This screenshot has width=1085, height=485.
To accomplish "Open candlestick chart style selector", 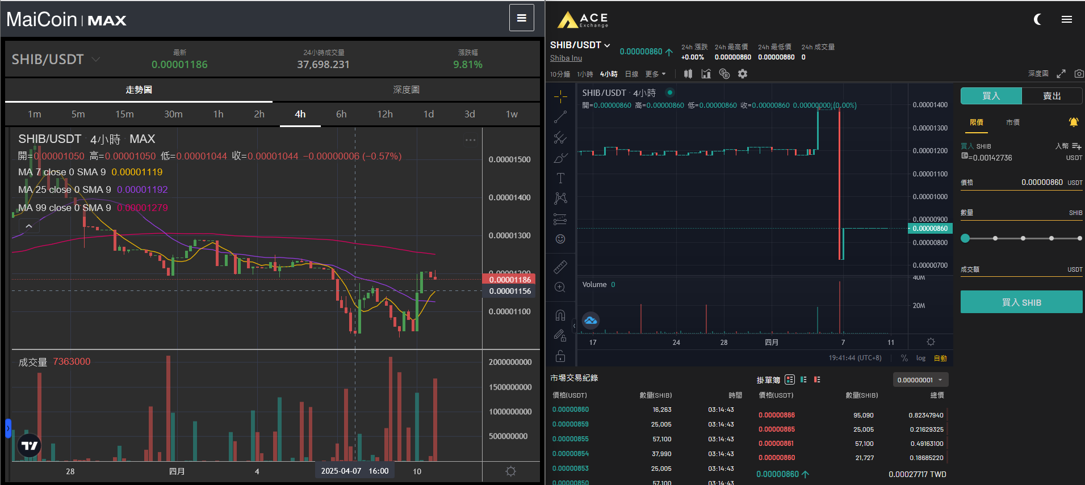I will (688, 74).
